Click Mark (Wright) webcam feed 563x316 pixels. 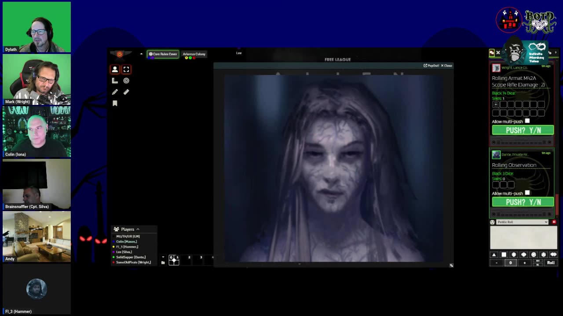pyautogui.click(x=37, y=79)
